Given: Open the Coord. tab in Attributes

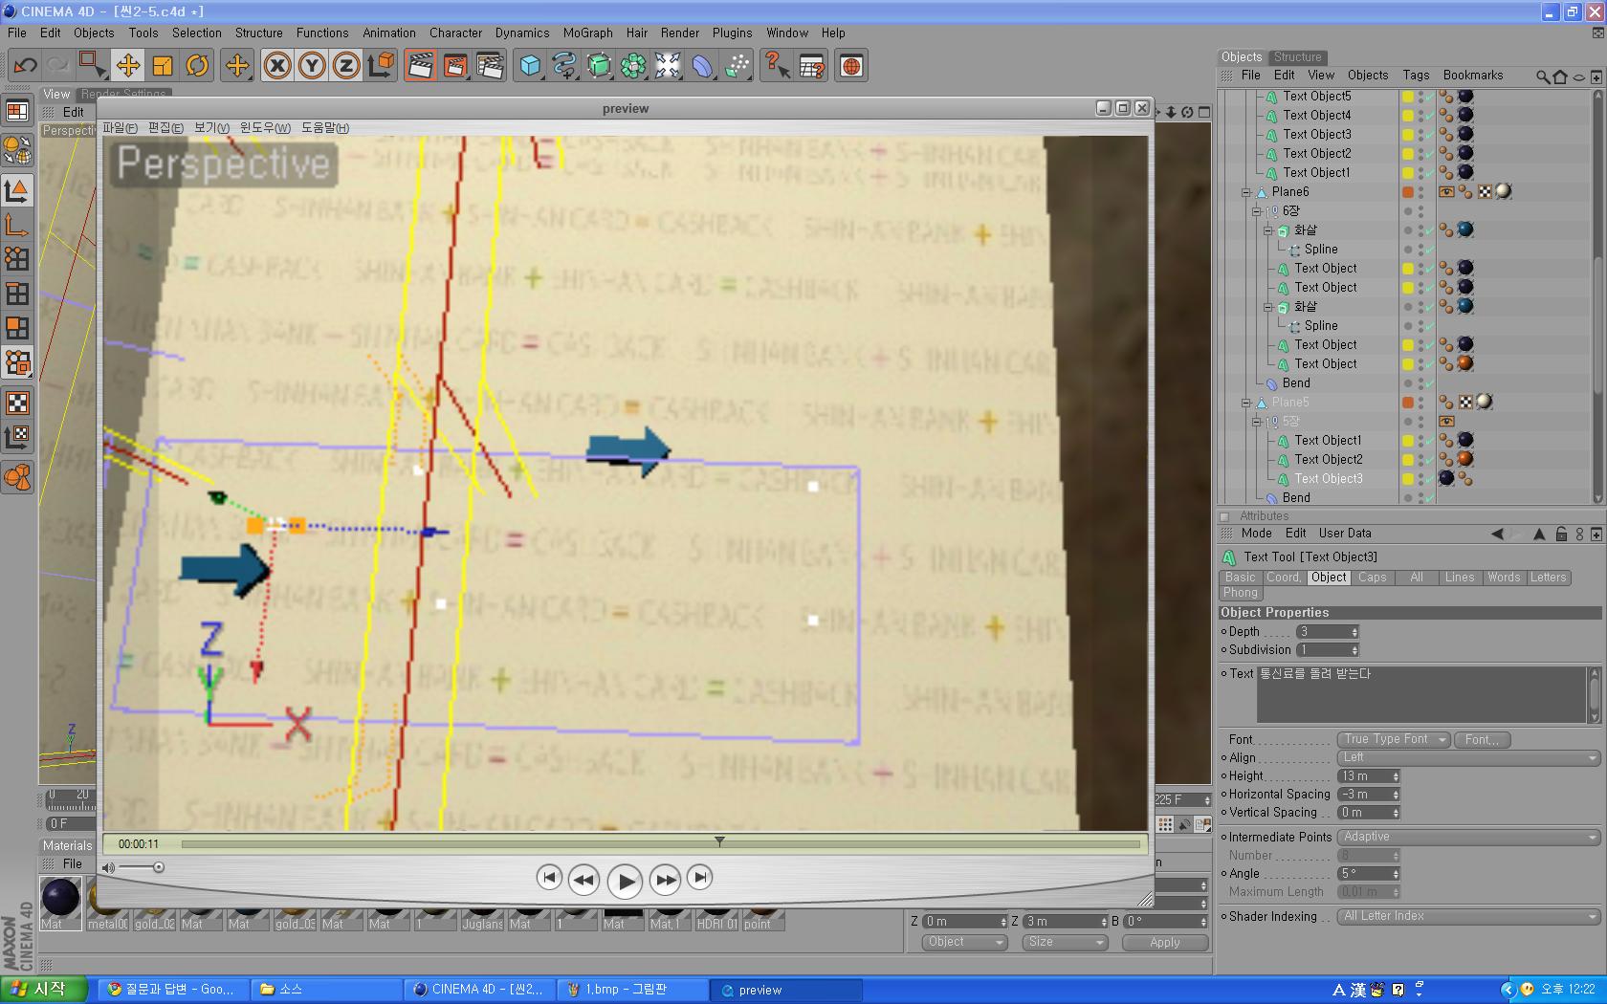Looking at the screenshot, I should pyautogui.click(x=1284, y=578).
